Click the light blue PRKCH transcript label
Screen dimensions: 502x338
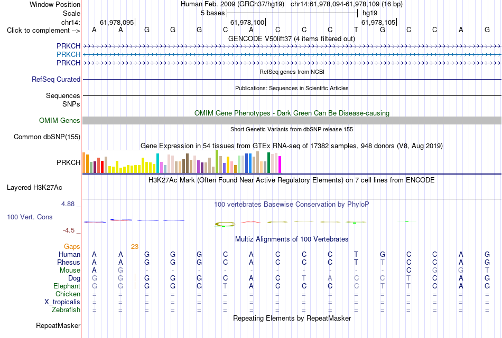[x=69, y=54]
